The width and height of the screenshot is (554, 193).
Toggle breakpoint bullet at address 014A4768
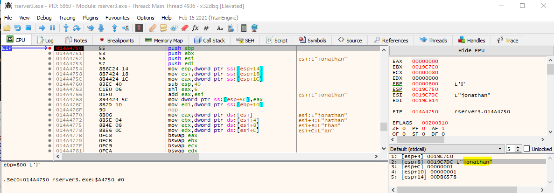[x=50, y=100]
